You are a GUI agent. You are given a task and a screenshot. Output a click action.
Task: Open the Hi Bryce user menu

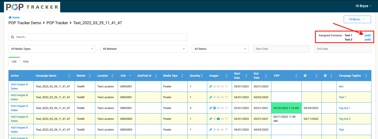point(363,6)
